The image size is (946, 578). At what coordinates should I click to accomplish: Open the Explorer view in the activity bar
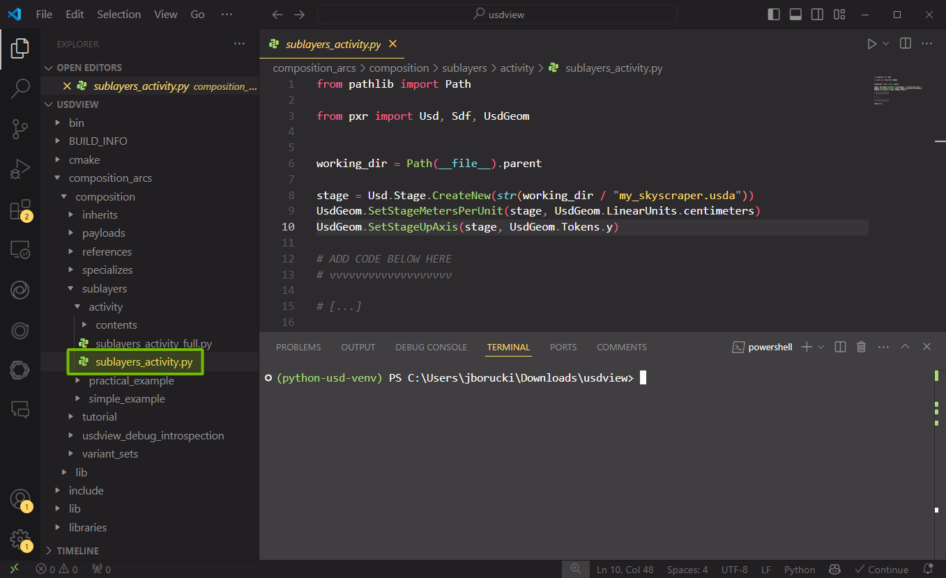[20, 48]
